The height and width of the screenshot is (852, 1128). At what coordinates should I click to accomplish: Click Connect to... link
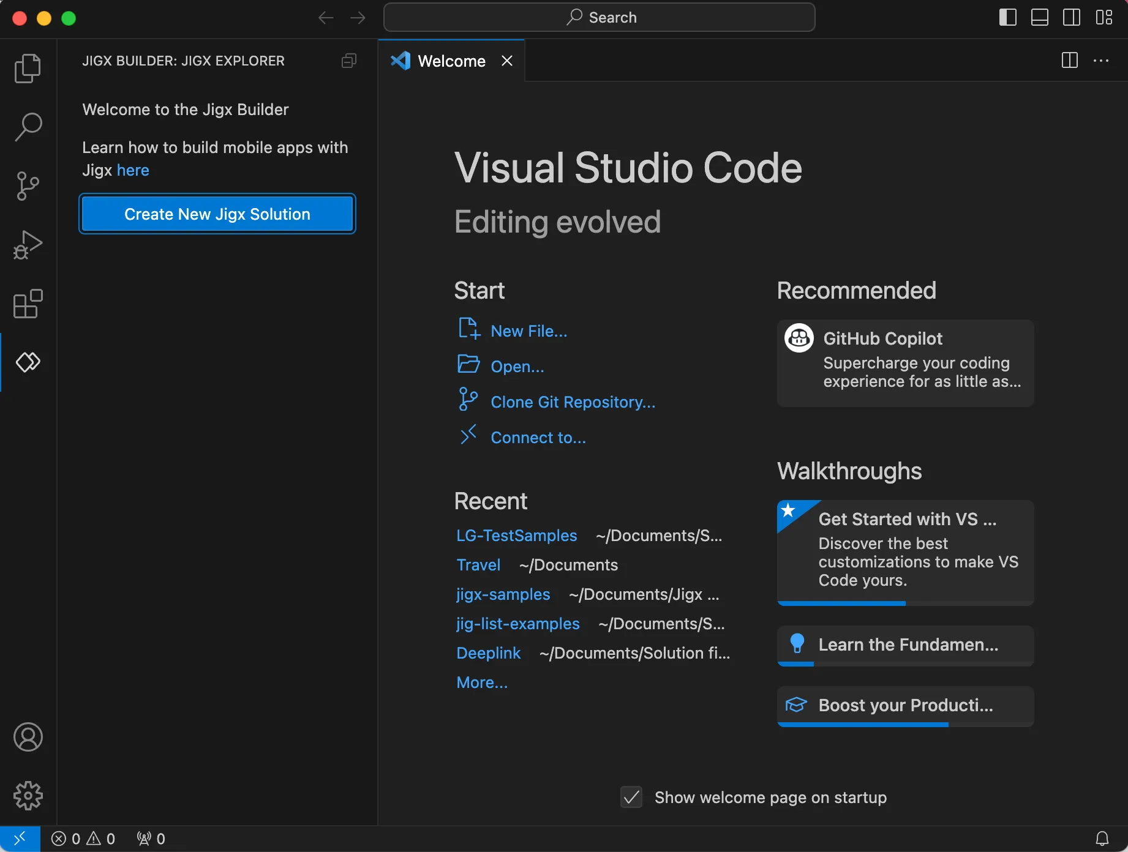(x=538, y=438)
